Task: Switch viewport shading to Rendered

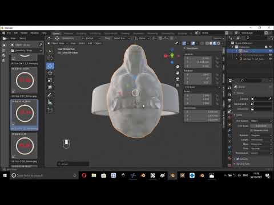Action: coord(219,43)
